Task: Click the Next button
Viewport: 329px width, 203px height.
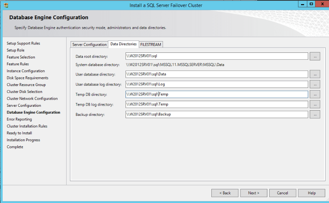Action: point(253,193)
